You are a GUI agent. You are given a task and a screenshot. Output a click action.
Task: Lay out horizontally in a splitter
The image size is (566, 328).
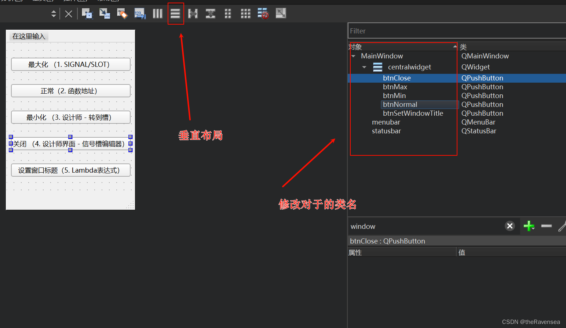tap(193, 14)
